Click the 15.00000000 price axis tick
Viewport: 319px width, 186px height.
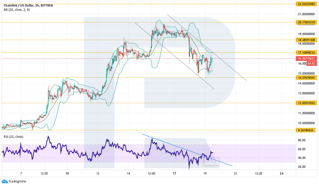coord(306,74)
